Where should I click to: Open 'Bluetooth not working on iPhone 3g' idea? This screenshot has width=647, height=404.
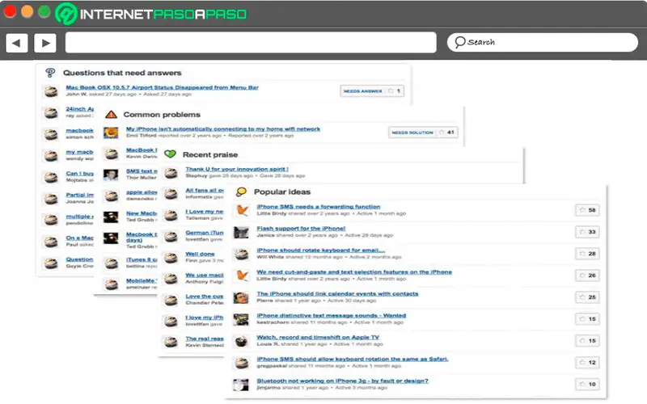point(342,381)
